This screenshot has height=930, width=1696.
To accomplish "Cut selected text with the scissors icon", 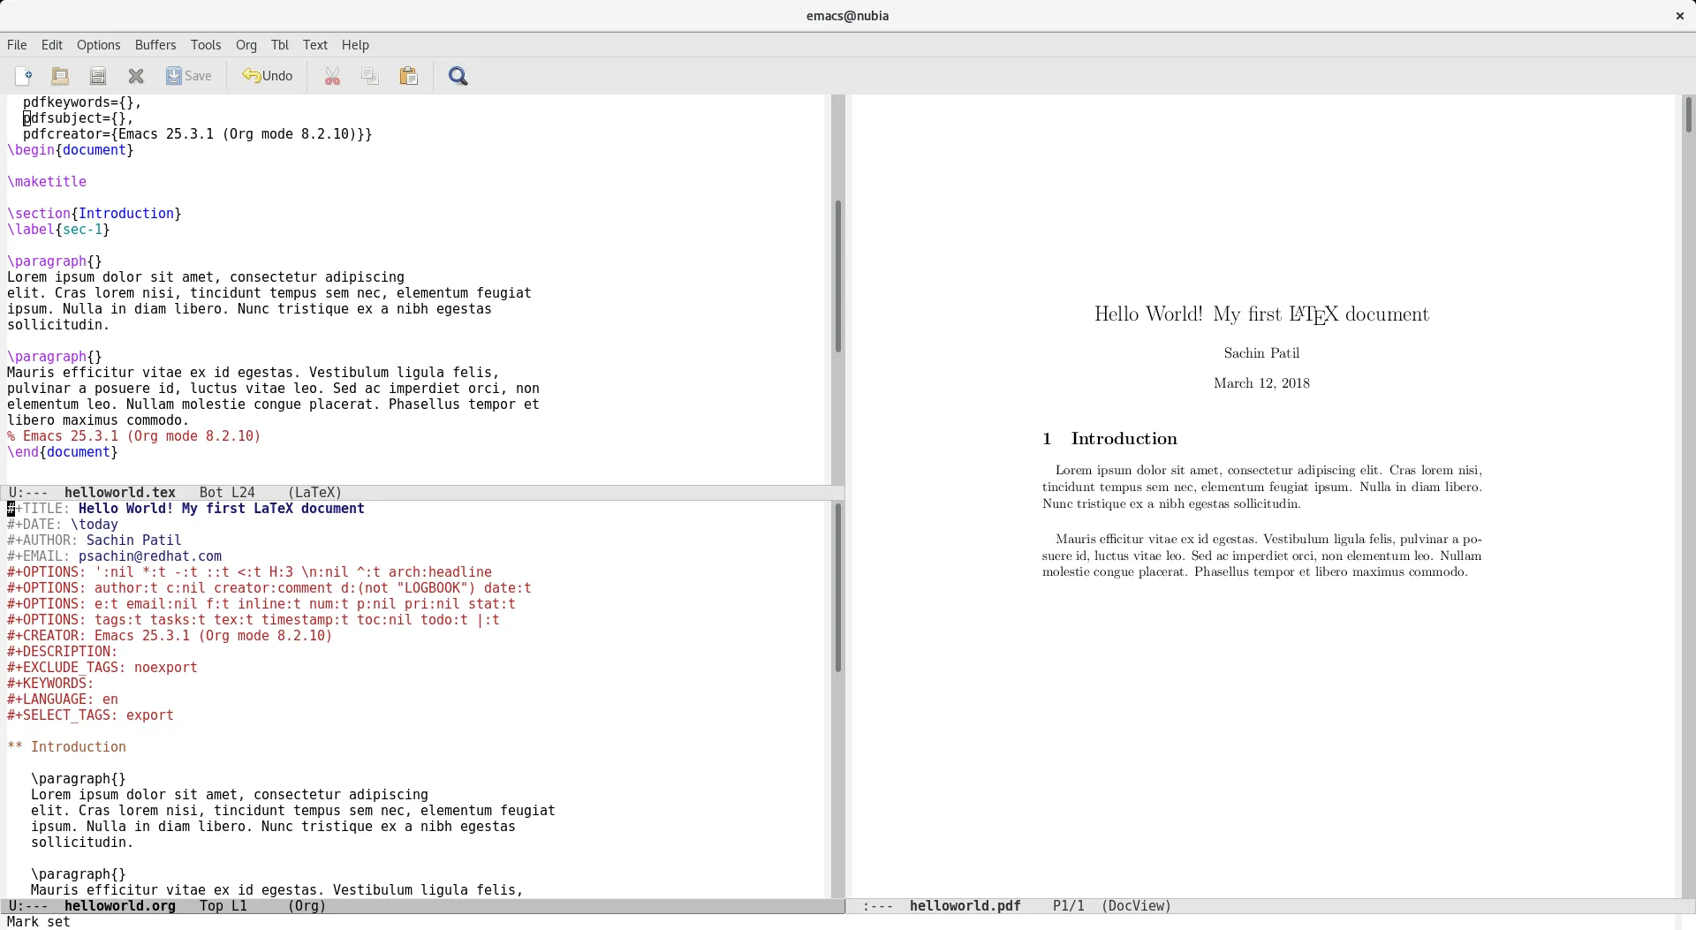I will pyautogui.click(x=331, y=76).
